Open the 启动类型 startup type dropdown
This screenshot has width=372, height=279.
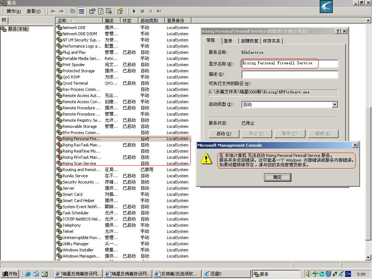335,105
